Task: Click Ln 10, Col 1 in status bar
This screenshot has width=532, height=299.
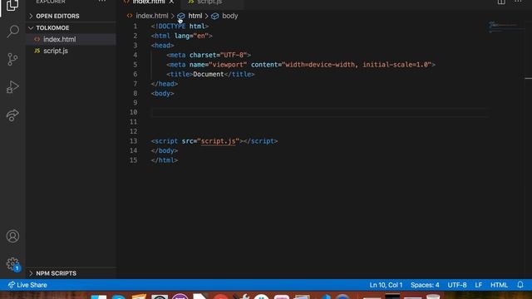Action: pyautogui.click(x=386, y=285)
